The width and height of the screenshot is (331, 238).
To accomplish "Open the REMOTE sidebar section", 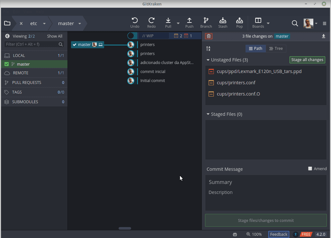I will coord(21,73).
